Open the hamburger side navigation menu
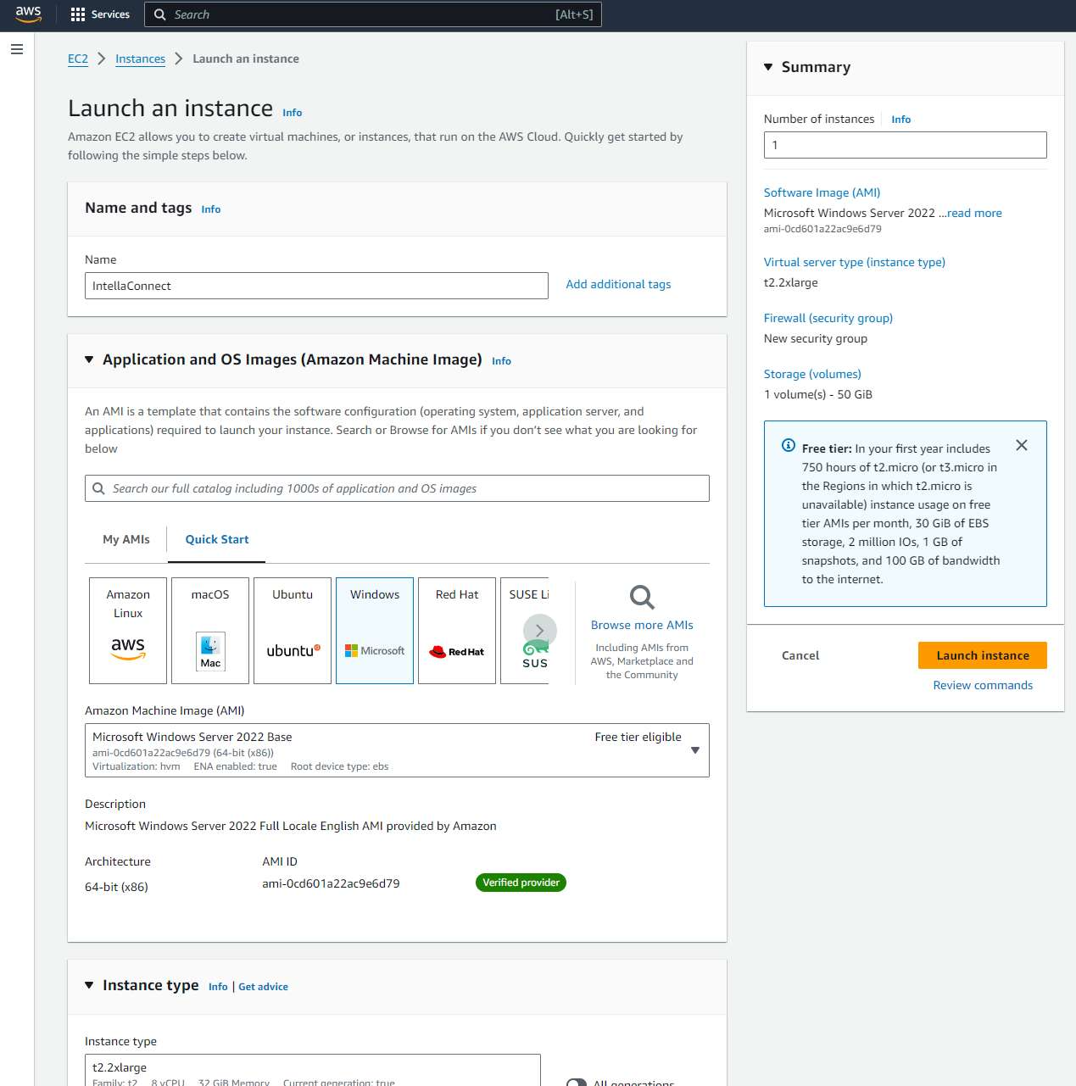 coord(16,49)
